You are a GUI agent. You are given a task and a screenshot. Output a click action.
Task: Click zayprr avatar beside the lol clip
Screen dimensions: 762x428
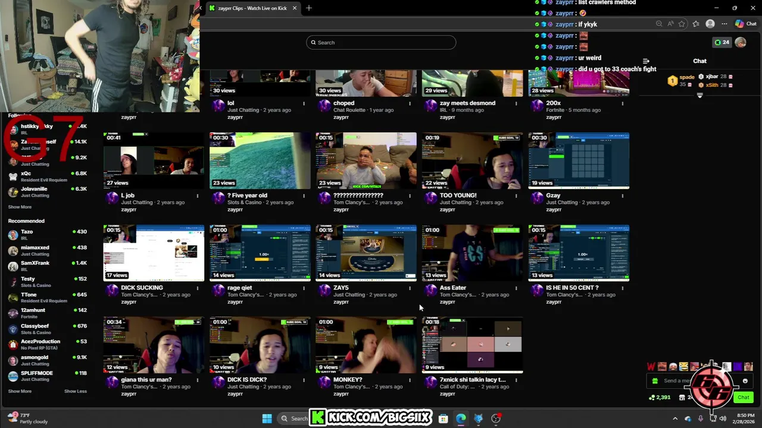click(218, 105)
